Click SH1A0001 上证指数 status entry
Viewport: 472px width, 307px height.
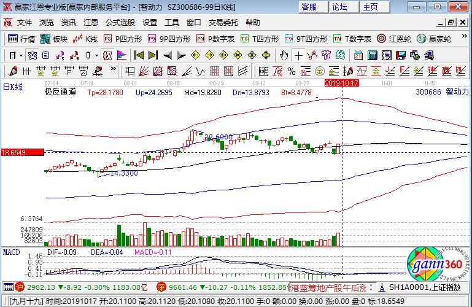[x=425, y=287]
